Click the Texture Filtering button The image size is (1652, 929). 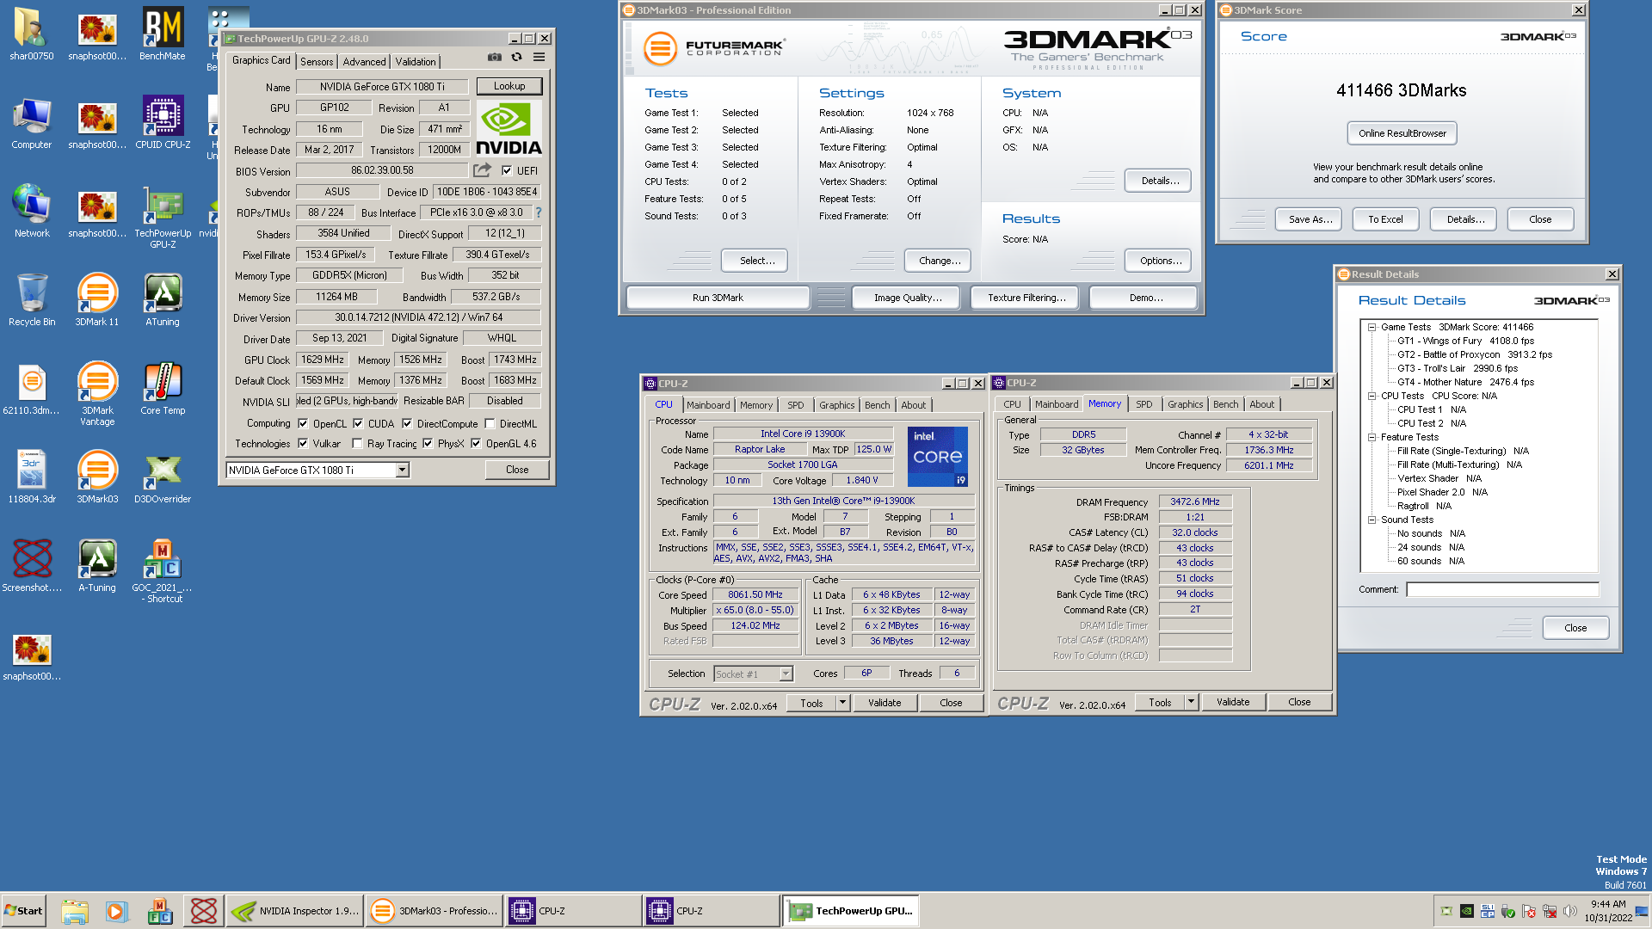[1026, 298]
